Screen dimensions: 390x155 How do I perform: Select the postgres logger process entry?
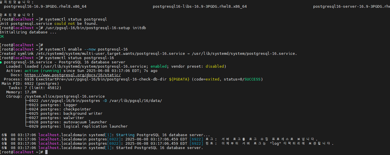59,105
